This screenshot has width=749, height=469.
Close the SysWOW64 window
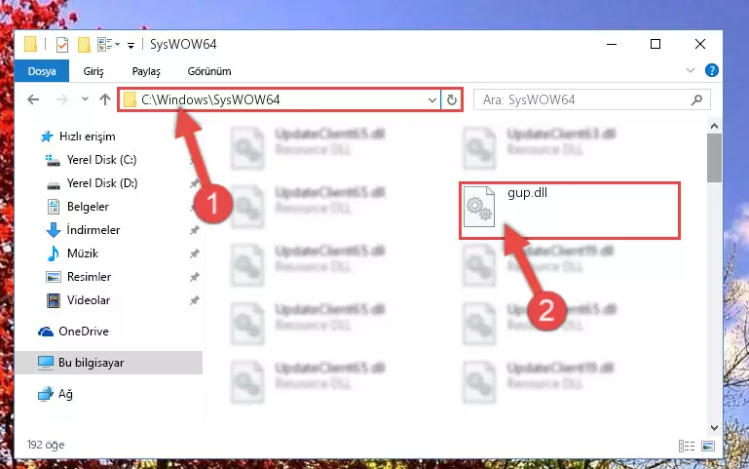pos(699,44)
